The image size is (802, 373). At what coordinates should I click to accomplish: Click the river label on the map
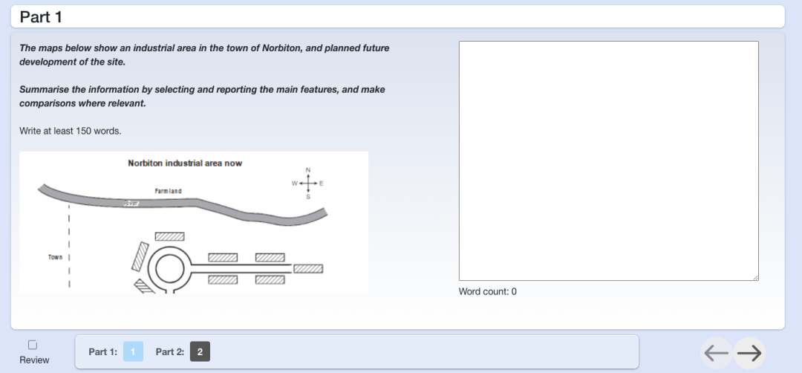(x=131, y=202)
